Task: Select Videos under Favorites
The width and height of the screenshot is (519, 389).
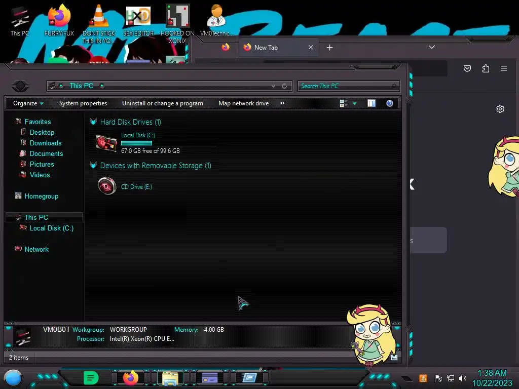Action: [40, 175]
